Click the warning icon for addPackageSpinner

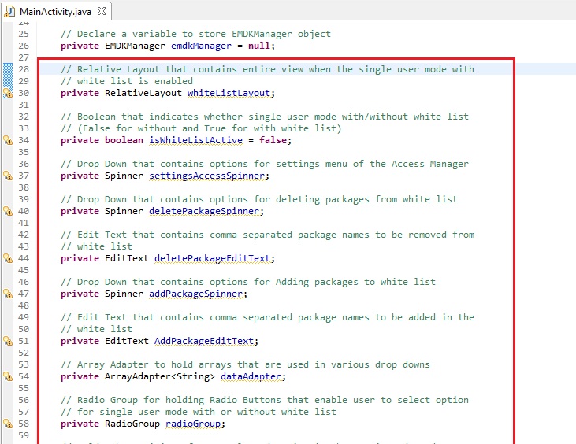[x=8, y=294]
